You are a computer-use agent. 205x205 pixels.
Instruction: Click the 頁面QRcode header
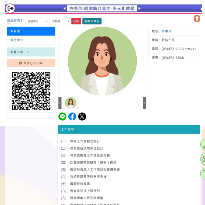pyautogui.click(x=31, y=63)
